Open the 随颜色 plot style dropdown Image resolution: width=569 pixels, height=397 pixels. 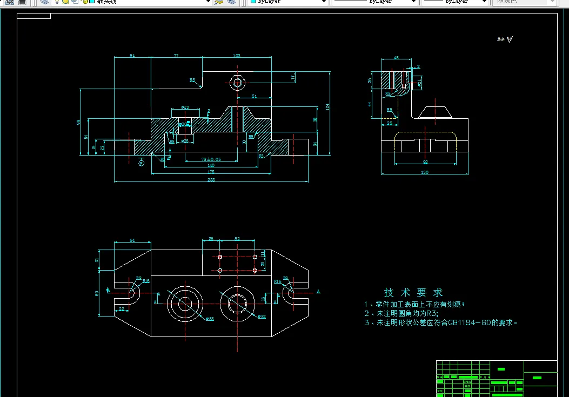click(524, 2)
